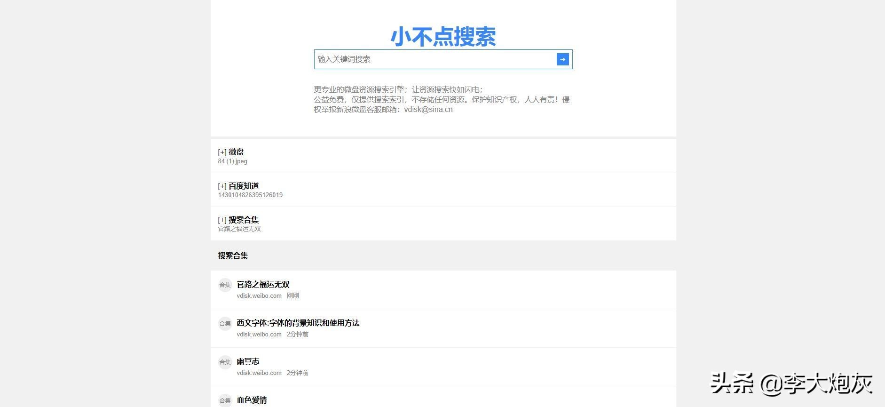
Task: Click the 合集 badge next to 血色爱情
Action: tap(225, 400)
